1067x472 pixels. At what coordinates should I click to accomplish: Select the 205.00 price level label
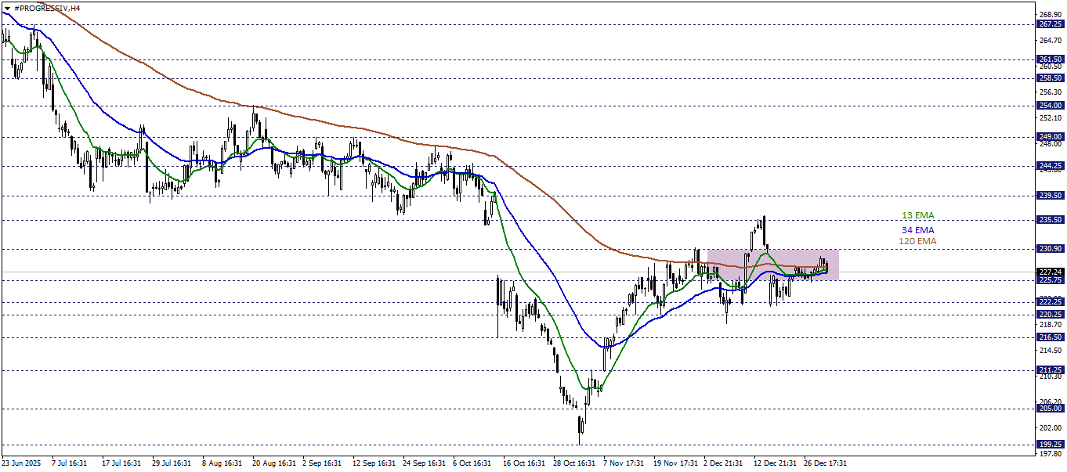[1049, 409]
